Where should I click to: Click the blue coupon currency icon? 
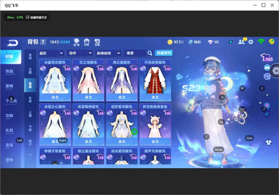pos(190,42)
